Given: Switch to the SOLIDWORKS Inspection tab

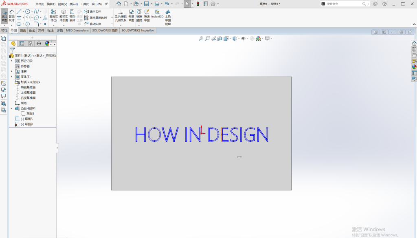Looking at the screenshot, I should coord(138,30).
